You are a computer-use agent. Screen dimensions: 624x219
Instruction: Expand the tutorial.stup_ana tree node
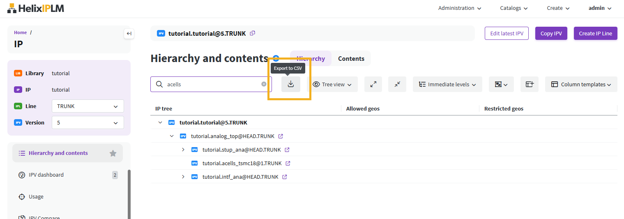(183, 150)
